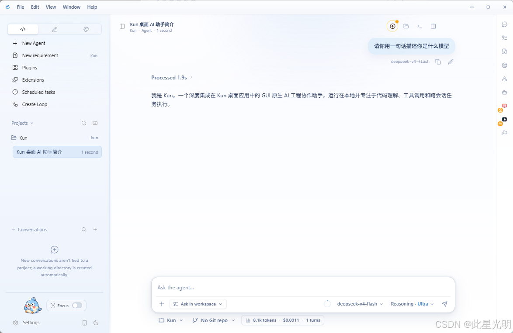Click New Agent in sidebar

pyautogui.click(x=55, y=44)
